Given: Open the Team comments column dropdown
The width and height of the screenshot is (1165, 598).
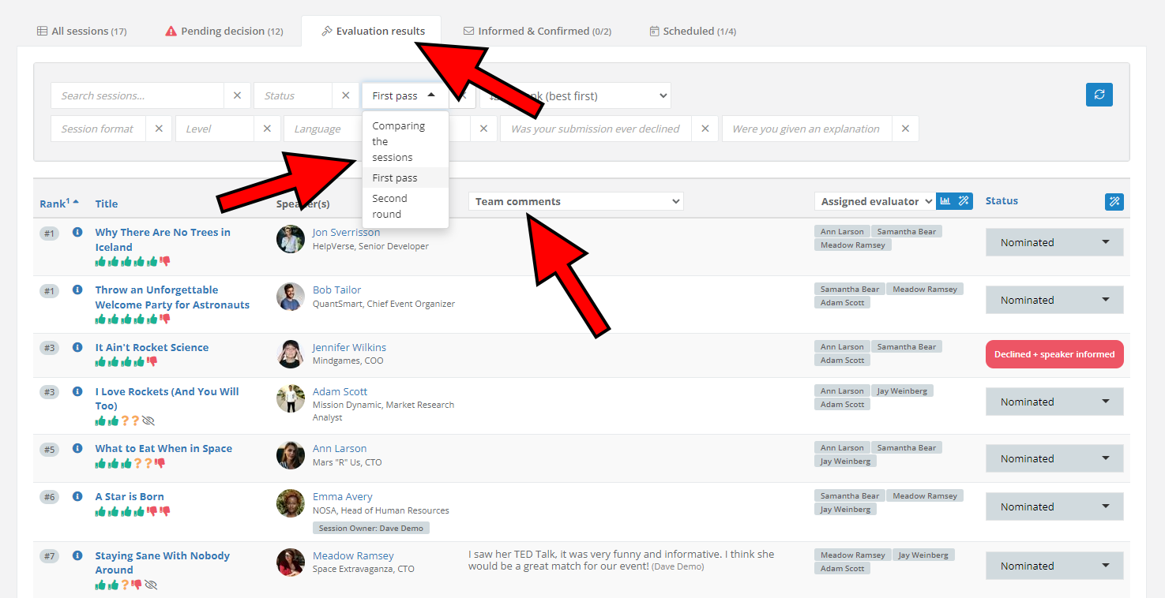Looking at the screenshot, I should [x=576, y=201].
